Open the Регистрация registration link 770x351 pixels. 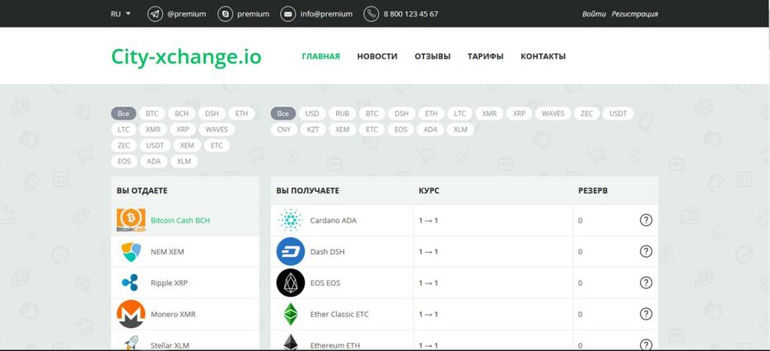634,14
